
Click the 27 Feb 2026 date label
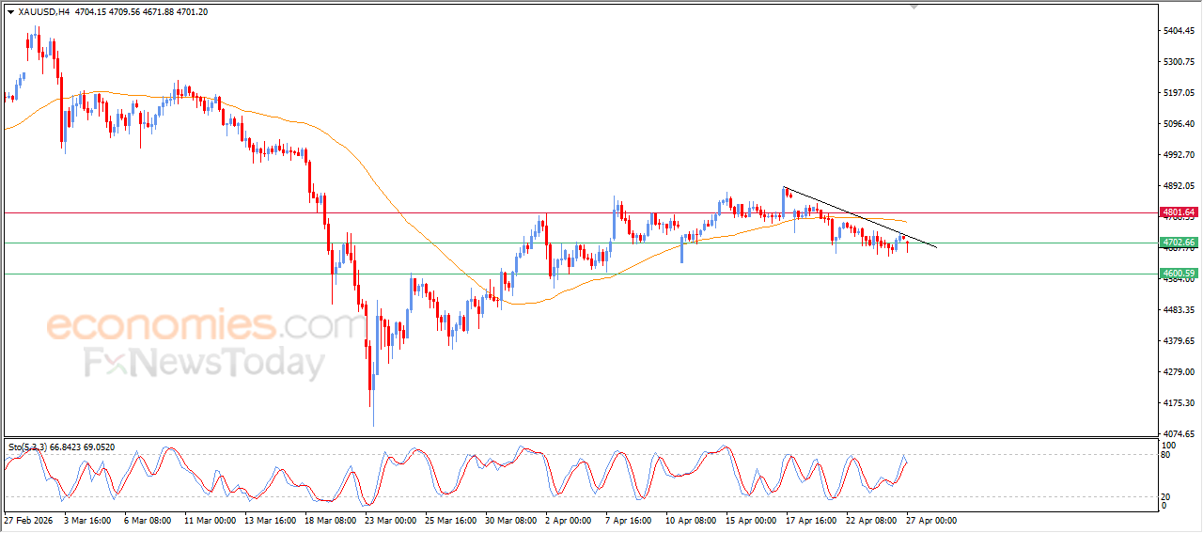31,520
